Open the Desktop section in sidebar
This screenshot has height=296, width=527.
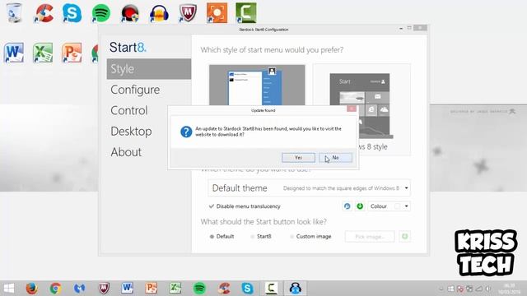tap(131, 132)
